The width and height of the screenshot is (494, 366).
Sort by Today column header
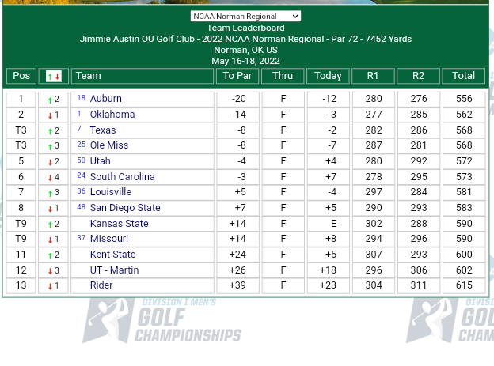[x=328, y=76]
